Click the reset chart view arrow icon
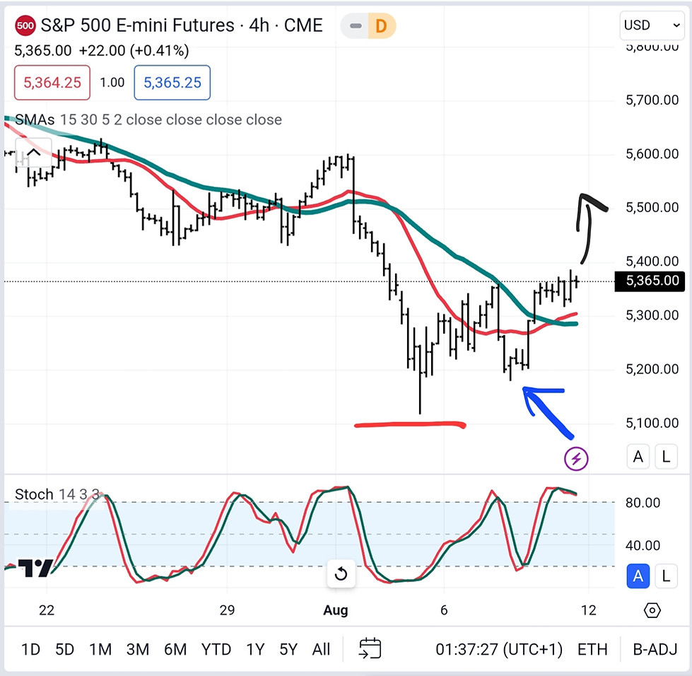The height and width of the screenshot is (676, 692). coord(341,574)
